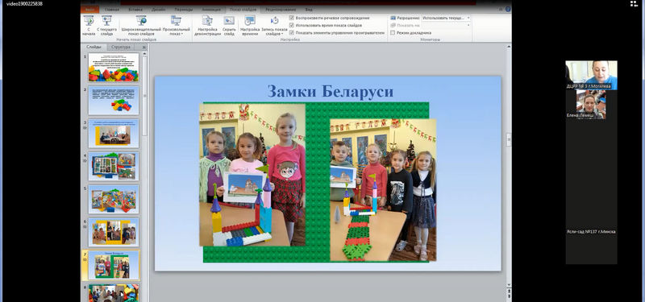The width and height of the screenshot is (645, 302).
Task: Uncheck 'Воспроизвести речевое сопровождение'
Action: (x=292, y=18)
